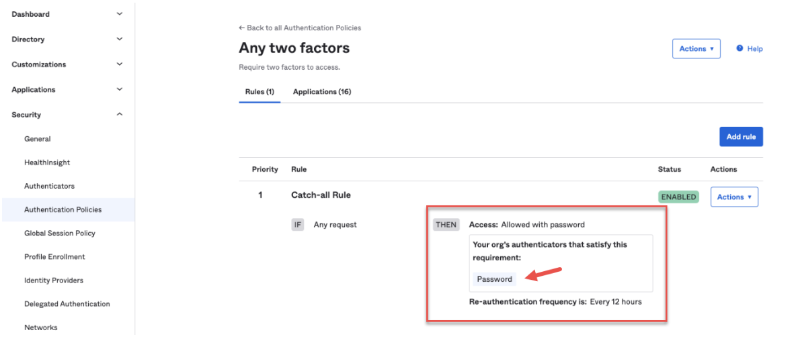Viewport: 796px width, 357px height.
Task: Collapse the Security sidebar section
Action: pyautogui.click(x=120, y=115)
